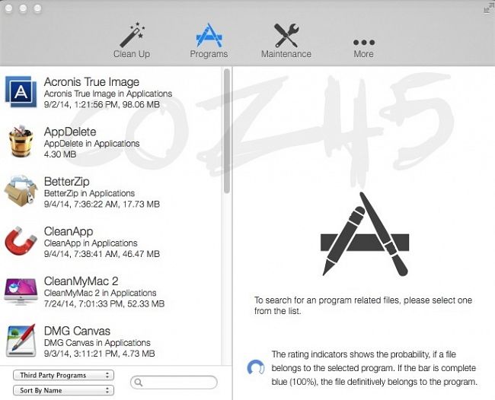Viewport: 495px width, 400px height.
Task: Click 'CleanMyMac 2 in Applications' text
Action: tap(100, 293)
